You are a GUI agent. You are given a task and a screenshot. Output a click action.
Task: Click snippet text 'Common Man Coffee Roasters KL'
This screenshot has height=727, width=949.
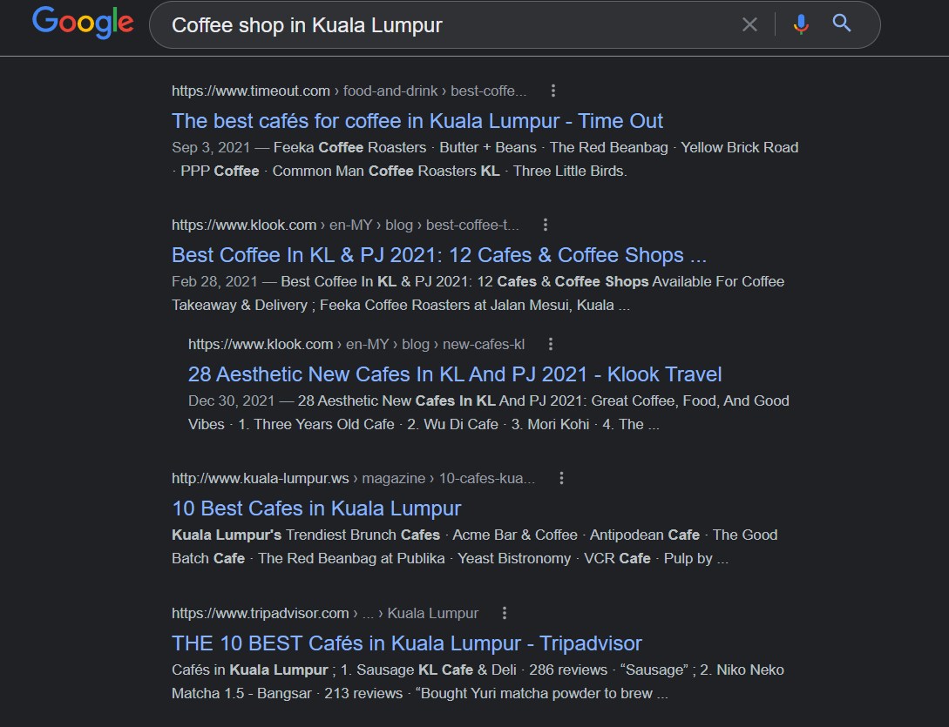pyautogui.click(x=386, y=172)
